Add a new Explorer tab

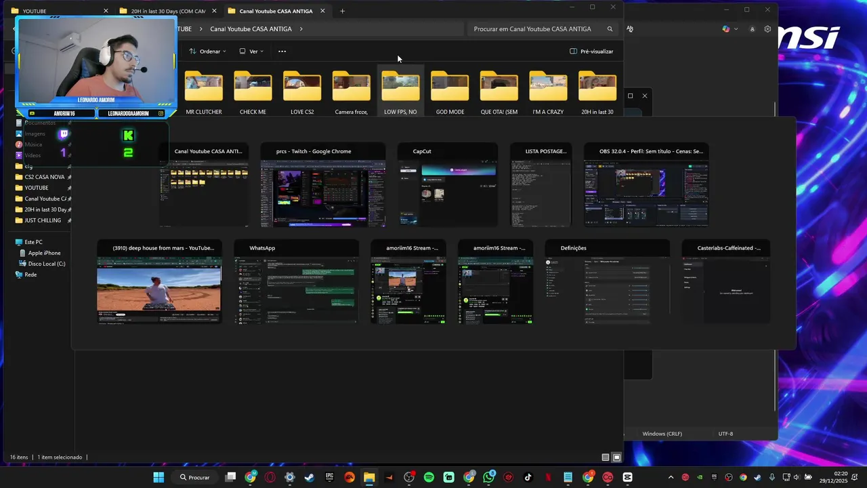342,11
